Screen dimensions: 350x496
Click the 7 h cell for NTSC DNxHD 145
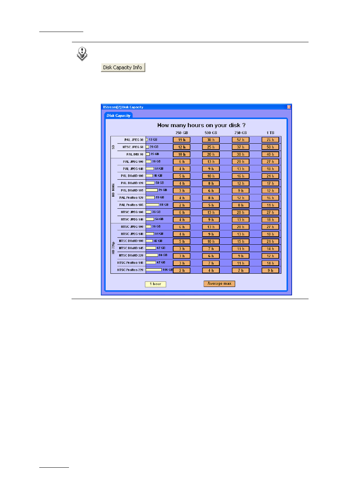[211, 249]
